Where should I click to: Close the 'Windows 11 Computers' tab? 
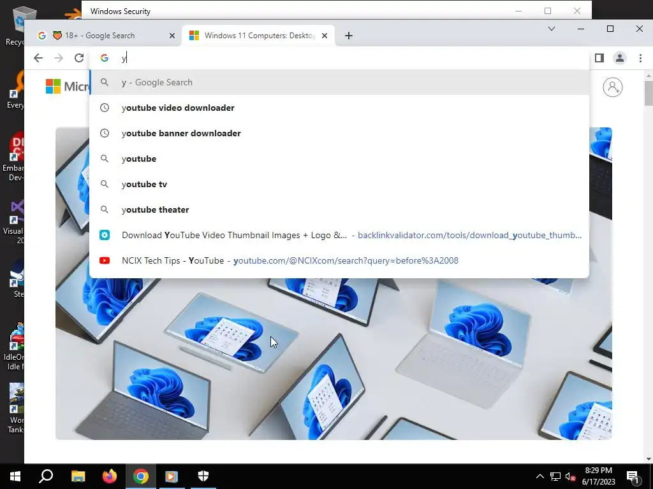tap(325, 36)
